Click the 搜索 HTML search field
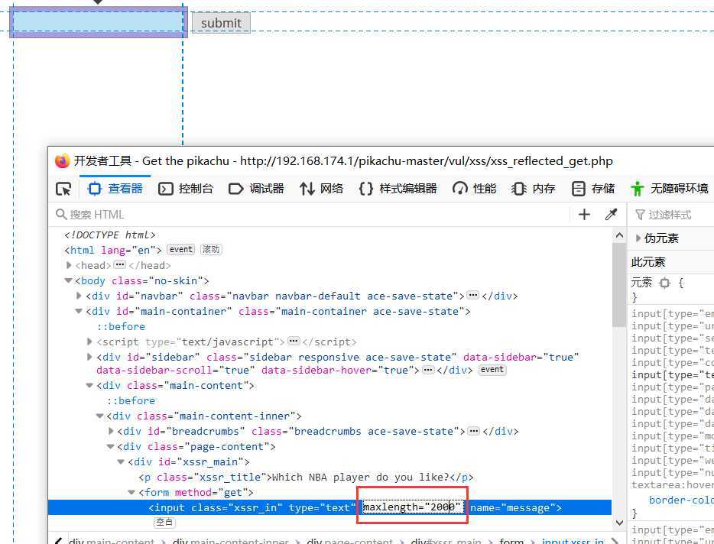Image resolution: width=714 pixels, height=544 pixels. click(310, 215)
